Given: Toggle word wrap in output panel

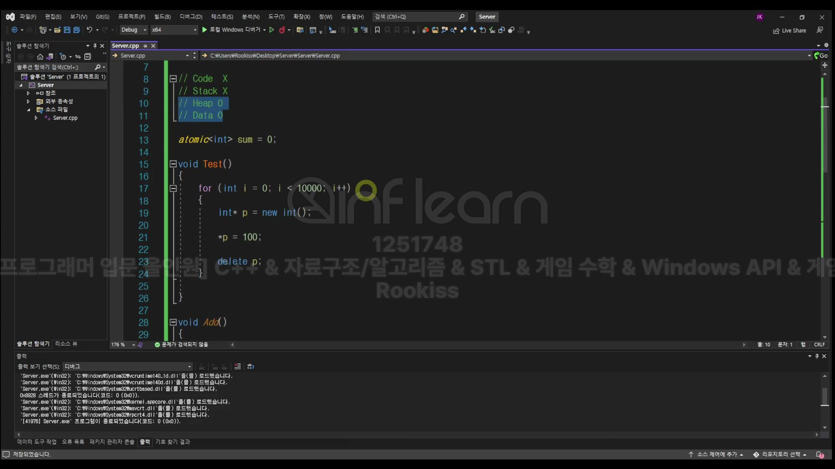Looking at the screenshot, I should coord(250,367).
